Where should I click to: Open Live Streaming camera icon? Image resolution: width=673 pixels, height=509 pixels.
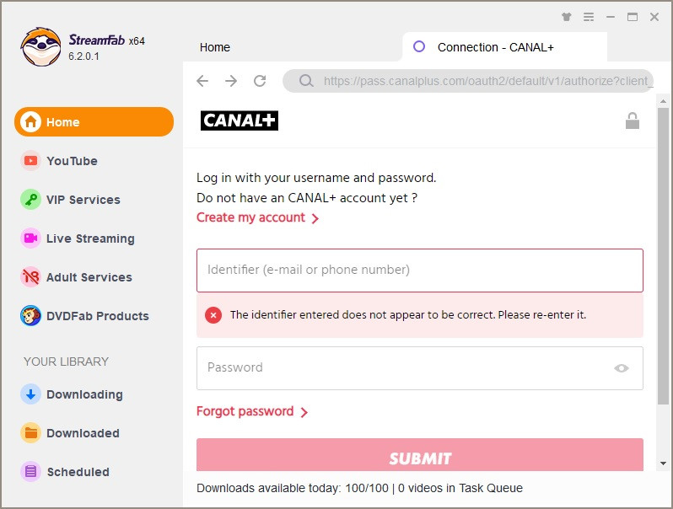[31, 238]
